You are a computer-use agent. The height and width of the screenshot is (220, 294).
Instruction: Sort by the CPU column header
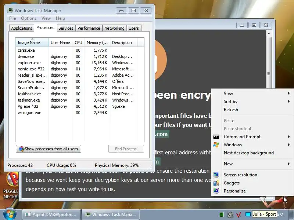click(x=78, y=43)
